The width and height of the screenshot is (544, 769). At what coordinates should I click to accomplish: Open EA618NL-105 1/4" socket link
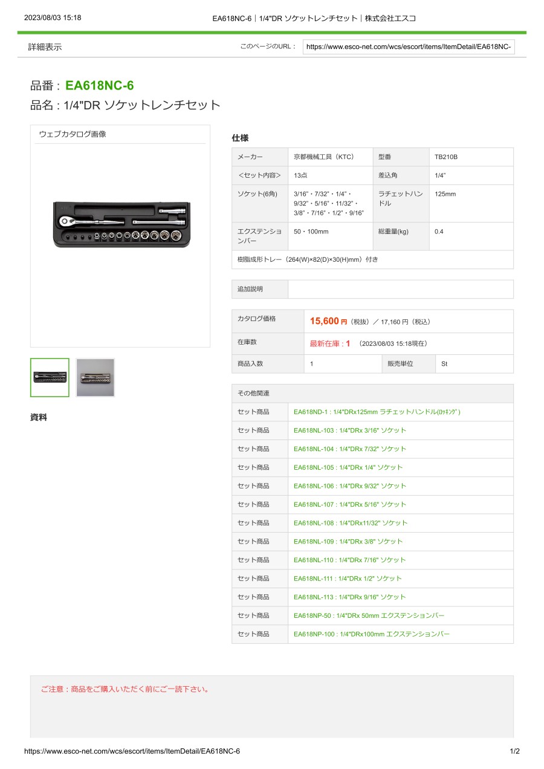(x=348, y=467)
